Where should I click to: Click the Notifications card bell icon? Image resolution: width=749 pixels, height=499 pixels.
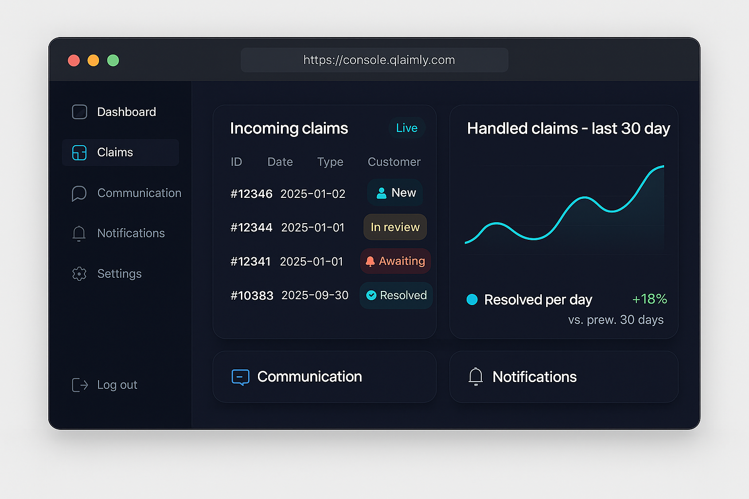point(475,376)
